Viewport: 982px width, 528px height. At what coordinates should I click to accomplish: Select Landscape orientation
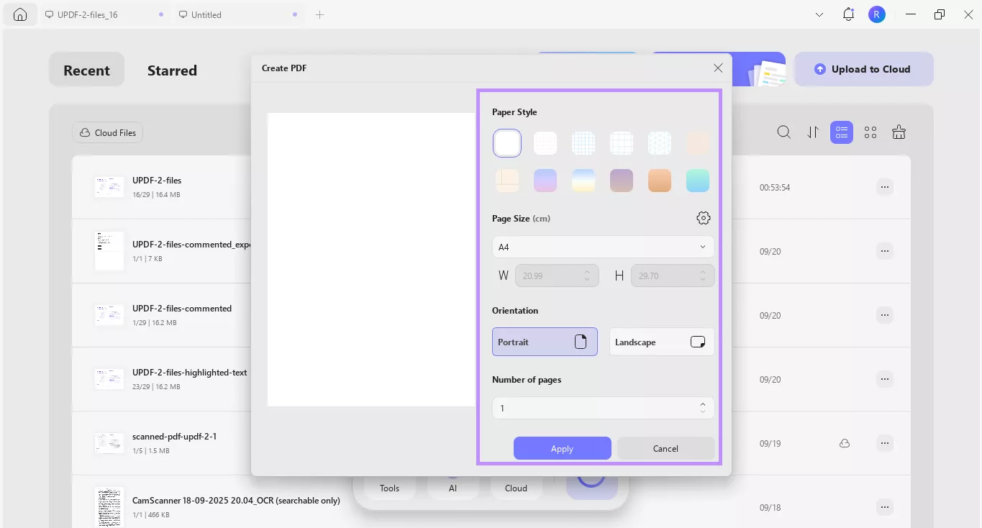pyautogui.click(x=661, y=342)
